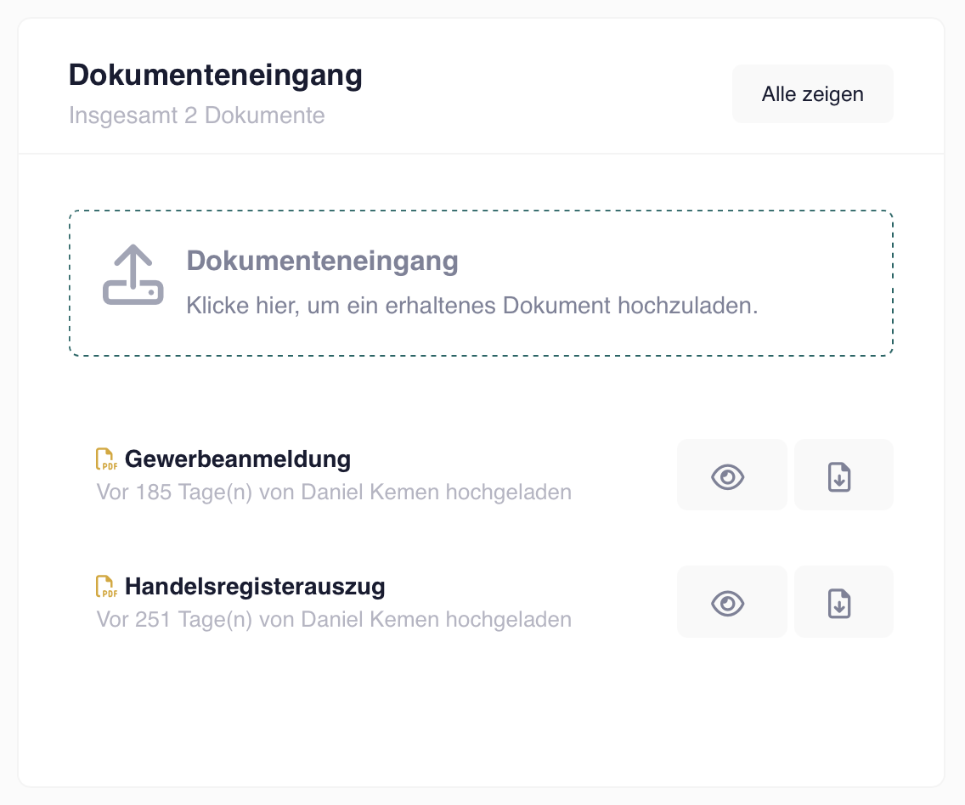Click the PDF icon beside Handelsregisterauszug

[x=105, y=586]
